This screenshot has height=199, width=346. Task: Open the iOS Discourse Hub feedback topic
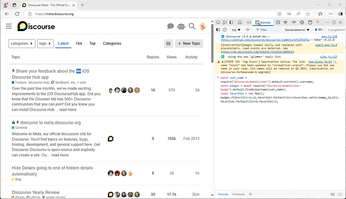(x=51, y=74)
